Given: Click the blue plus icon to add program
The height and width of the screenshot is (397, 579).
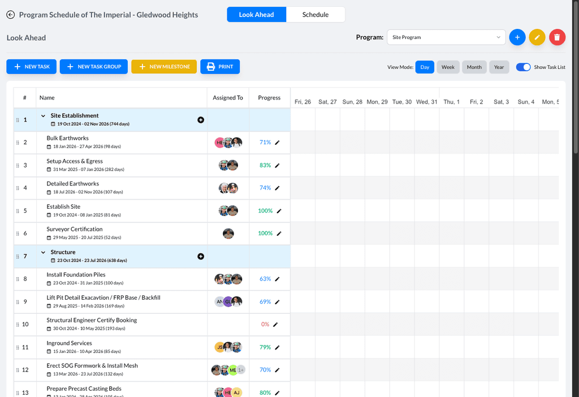Looking at the screenshot, I should click(x=517, y=37).
